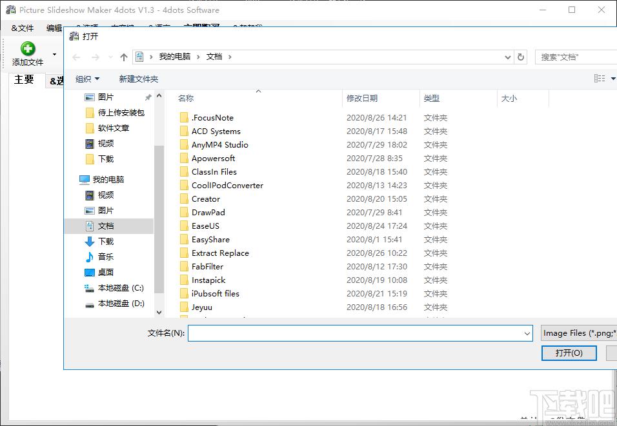Select the Jeyuu folder icon

[184, 307]
